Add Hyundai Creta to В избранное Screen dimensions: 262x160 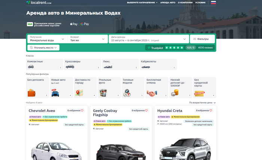[x=204, y=111]
